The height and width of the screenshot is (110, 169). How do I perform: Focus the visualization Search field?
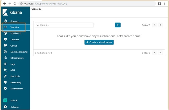pos(64,25)
